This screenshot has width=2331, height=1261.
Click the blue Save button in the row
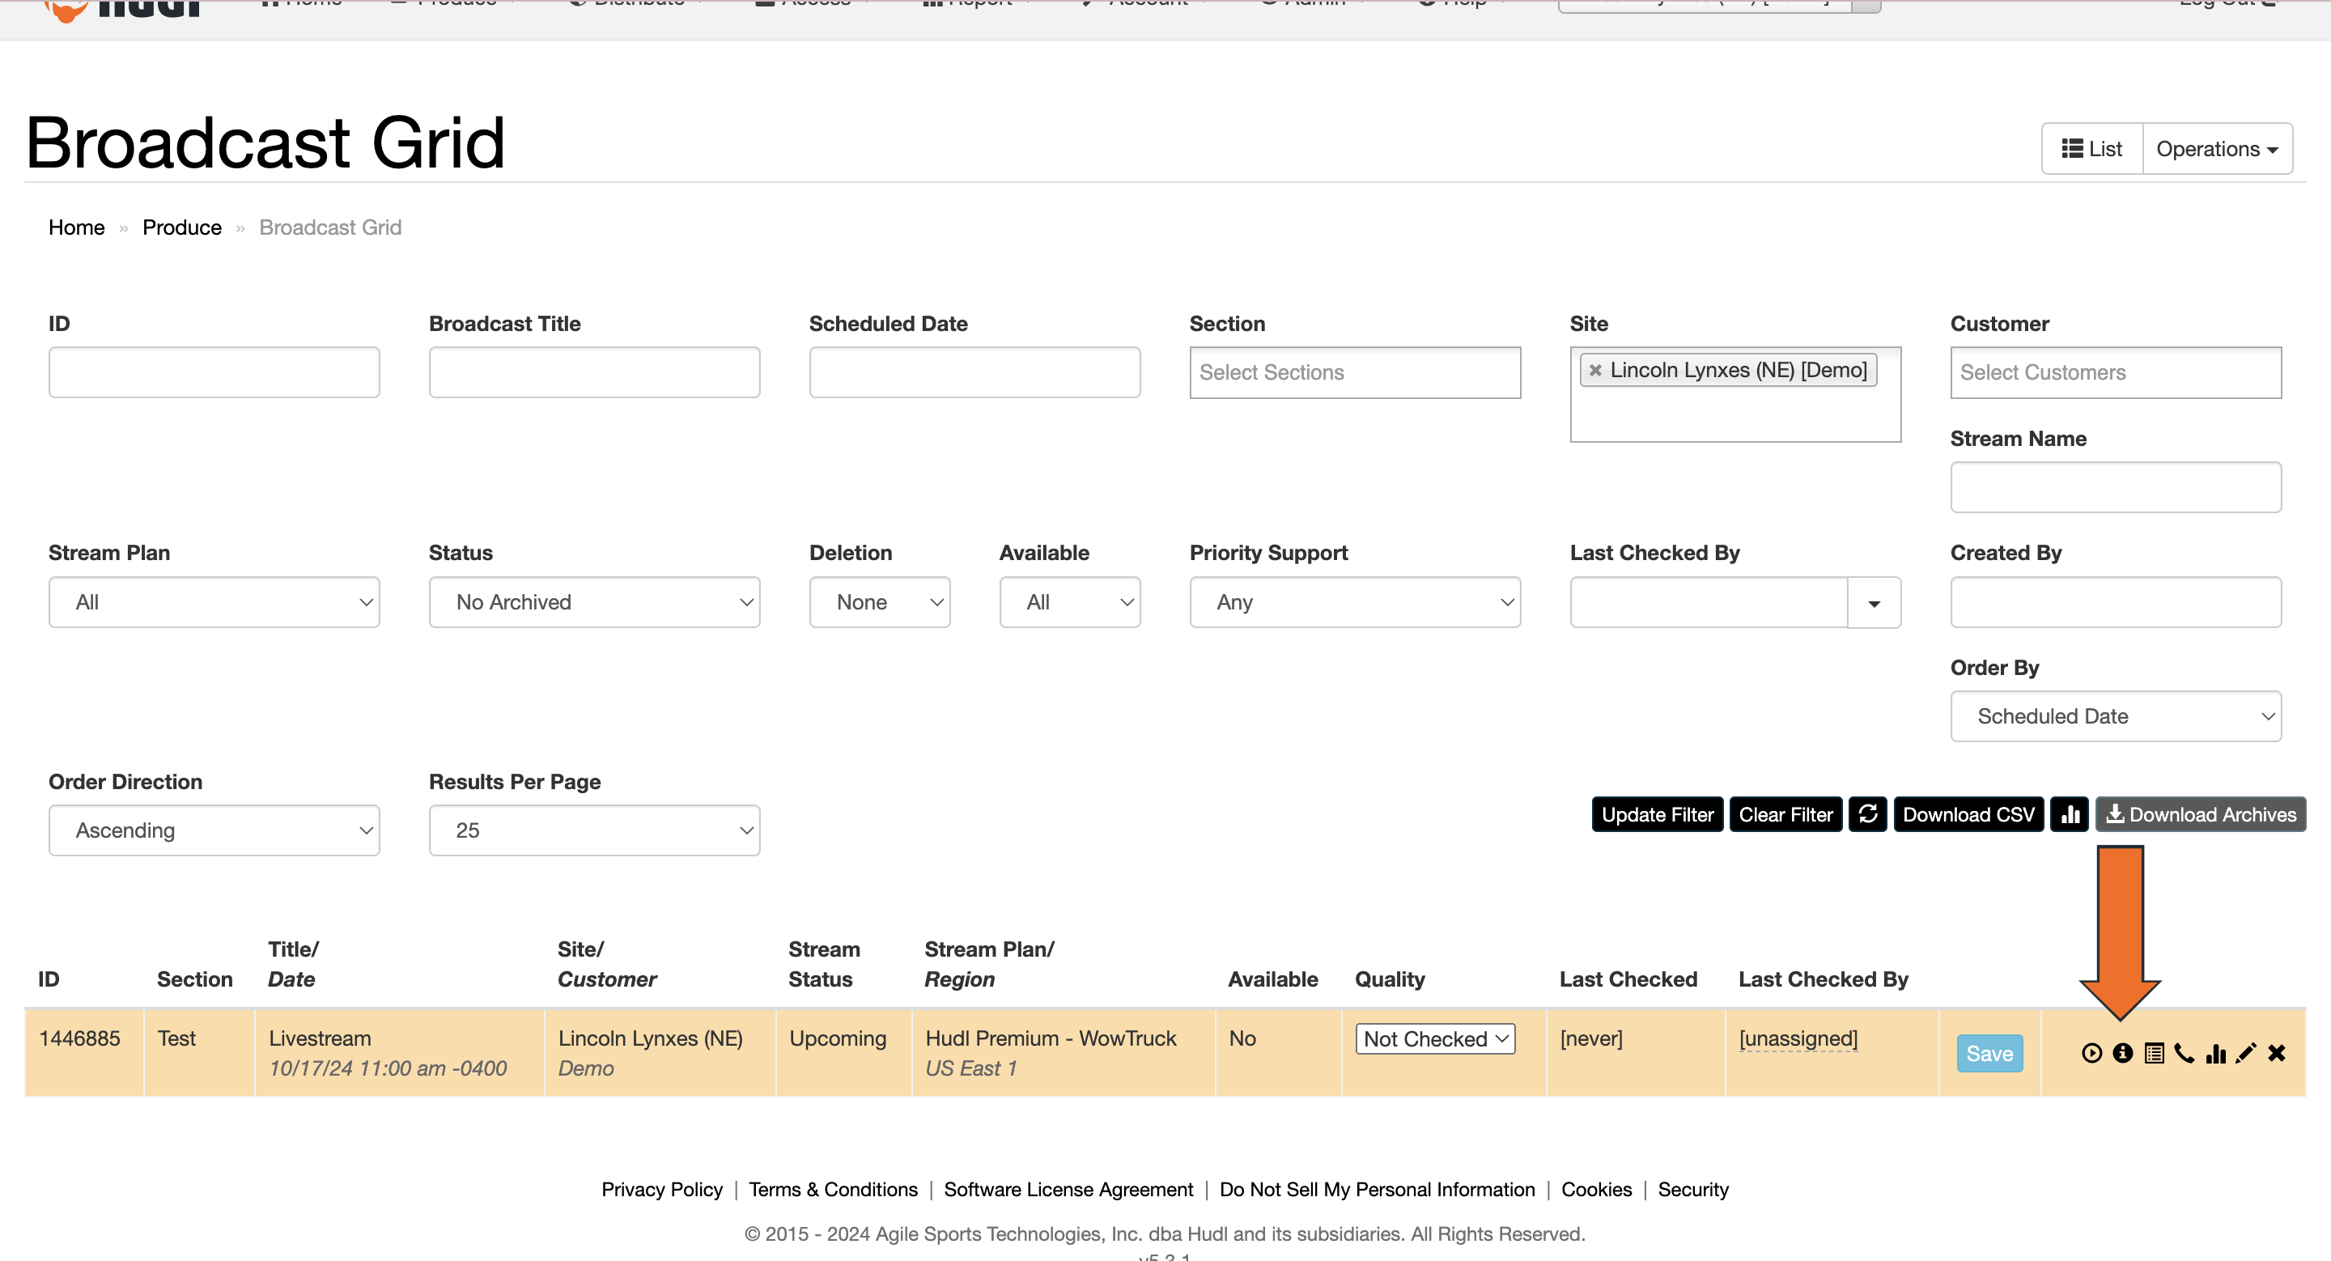coord(1989,1053)
